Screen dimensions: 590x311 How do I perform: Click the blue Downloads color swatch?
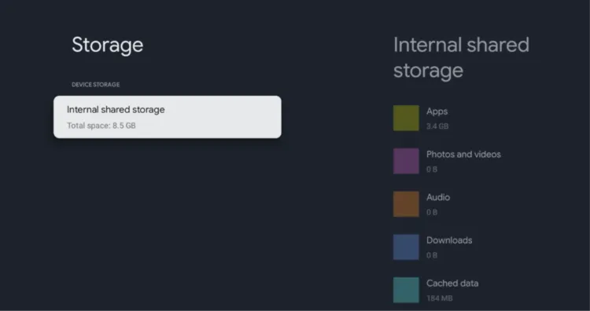click(406, 247)
